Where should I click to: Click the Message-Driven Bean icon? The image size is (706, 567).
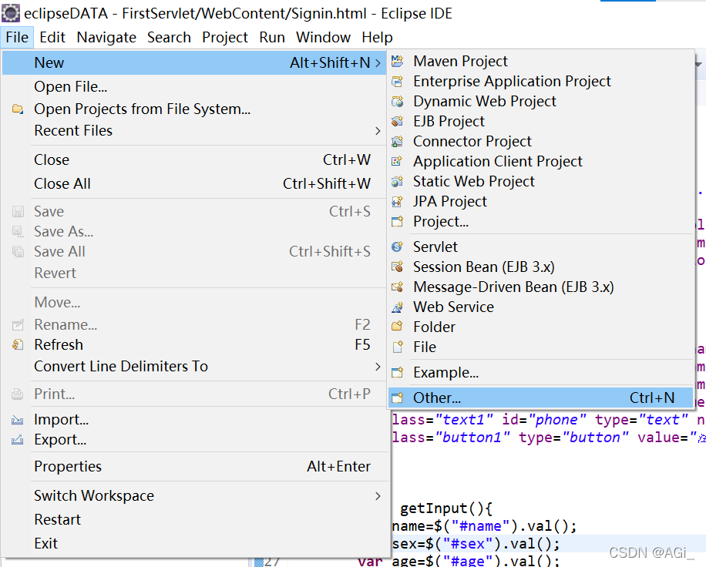click(x=397, y=287)
